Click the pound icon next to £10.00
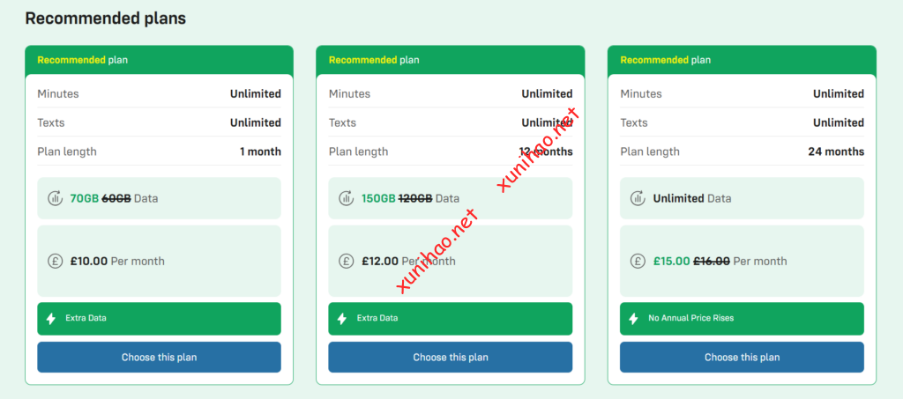The width and height of the screenshot is (903, 399). coord(55,261)
